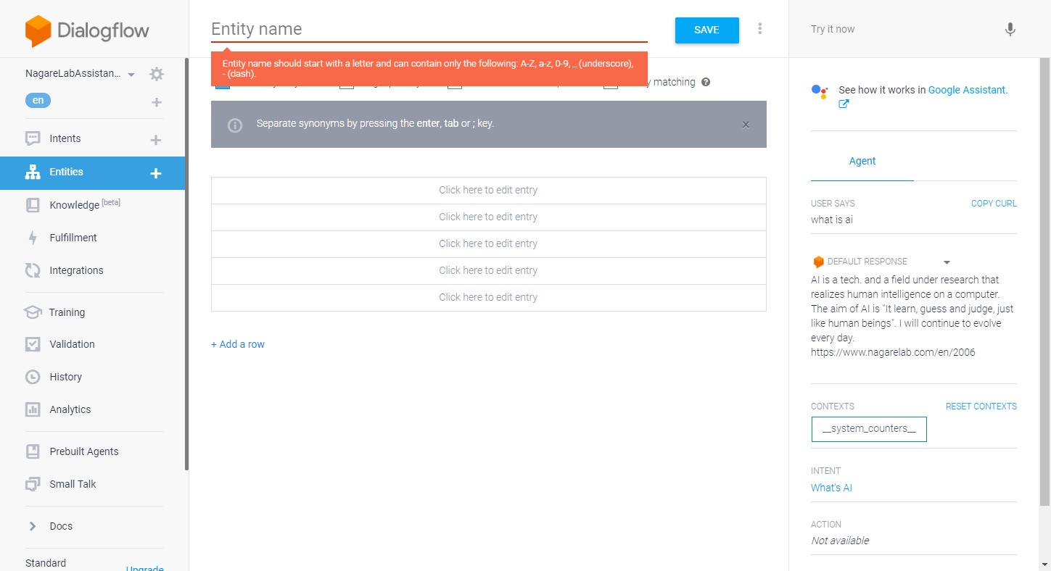Click the + Add a row link

238,344
